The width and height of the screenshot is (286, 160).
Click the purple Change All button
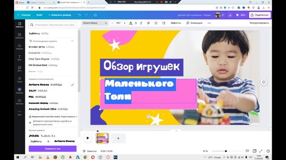(53, 149)
